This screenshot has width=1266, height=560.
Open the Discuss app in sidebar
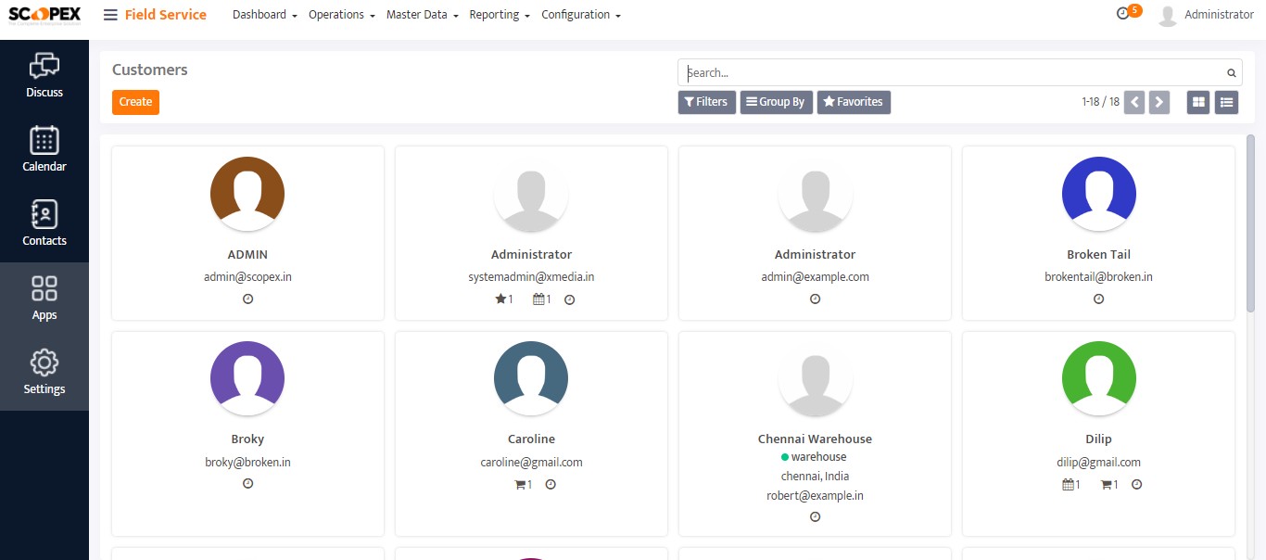tap(44, 76)
